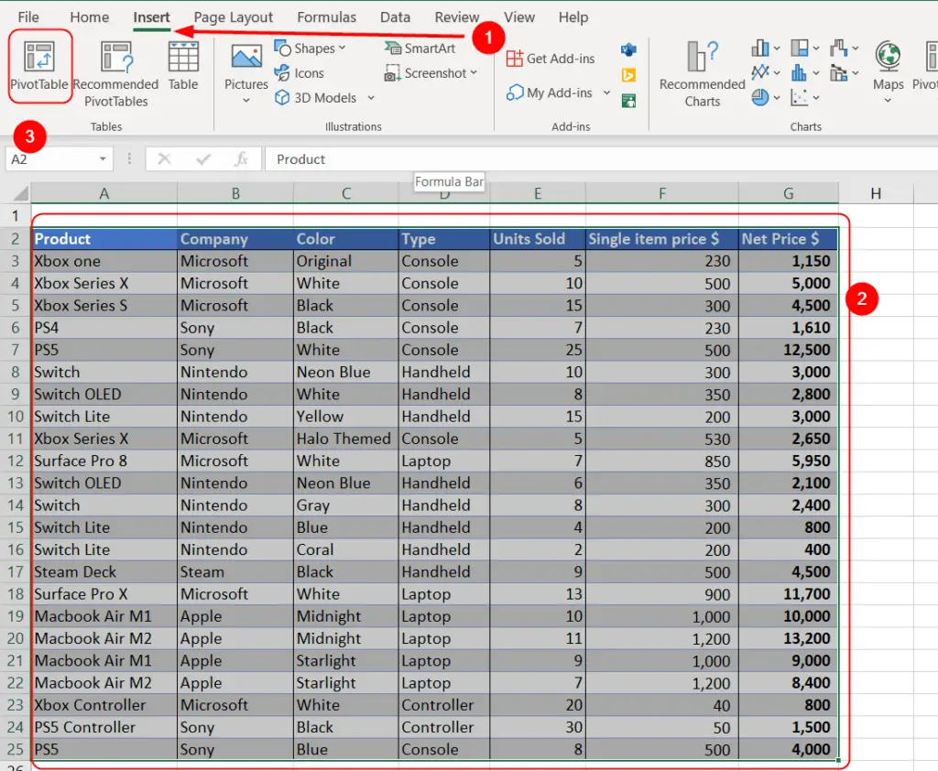The image size is (938, 771).
Task: Open the People Graph add-in
Action: [x=628, y=101]
